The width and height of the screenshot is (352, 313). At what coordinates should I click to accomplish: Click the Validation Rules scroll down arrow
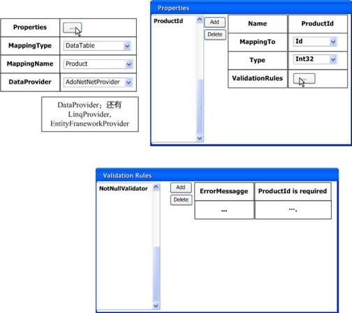(156, 306)
